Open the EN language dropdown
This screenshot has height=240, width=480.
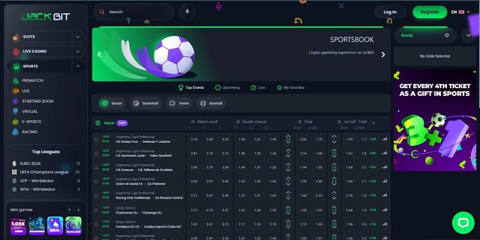[460, 12]
